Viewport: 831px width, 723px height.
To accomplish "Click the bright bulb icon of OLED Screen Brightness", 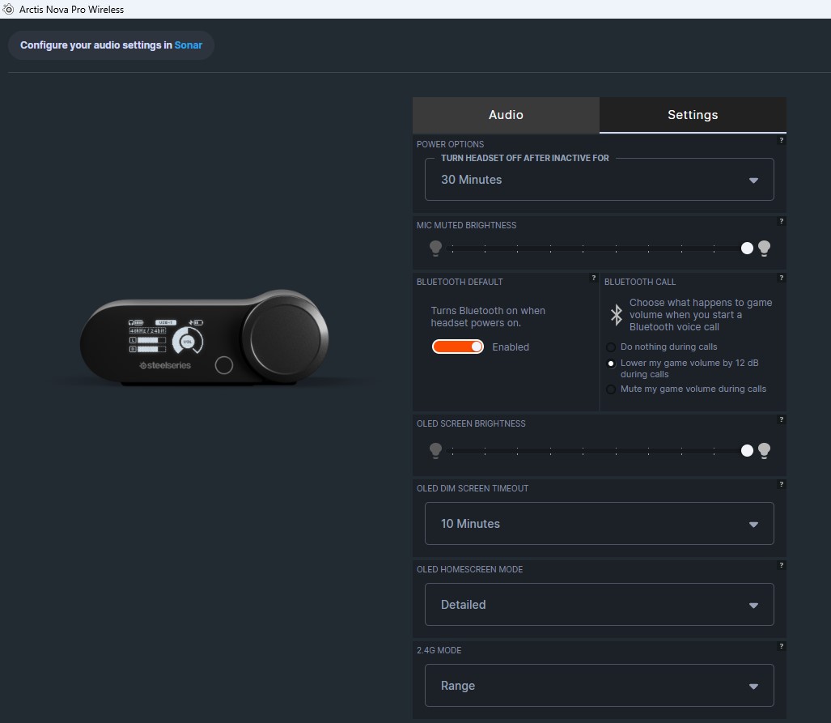I will (x=764, y=450).
